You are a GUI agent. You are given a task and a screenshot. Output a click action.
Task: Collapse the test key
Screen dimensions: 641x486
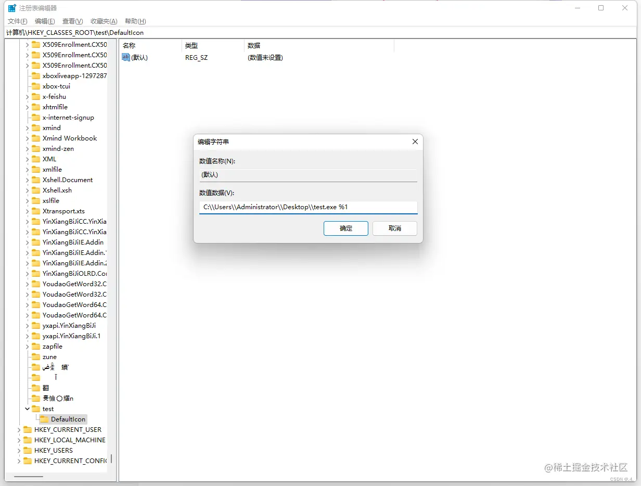(x=28, y=409)
